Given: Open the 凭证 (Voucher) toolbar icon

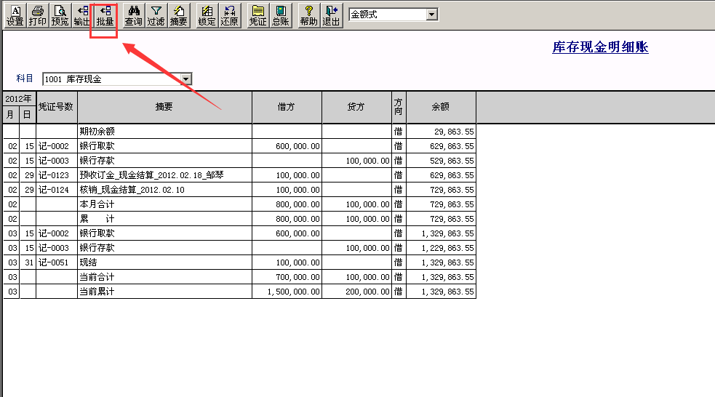Looking at the screenshot, I should 257,15.
